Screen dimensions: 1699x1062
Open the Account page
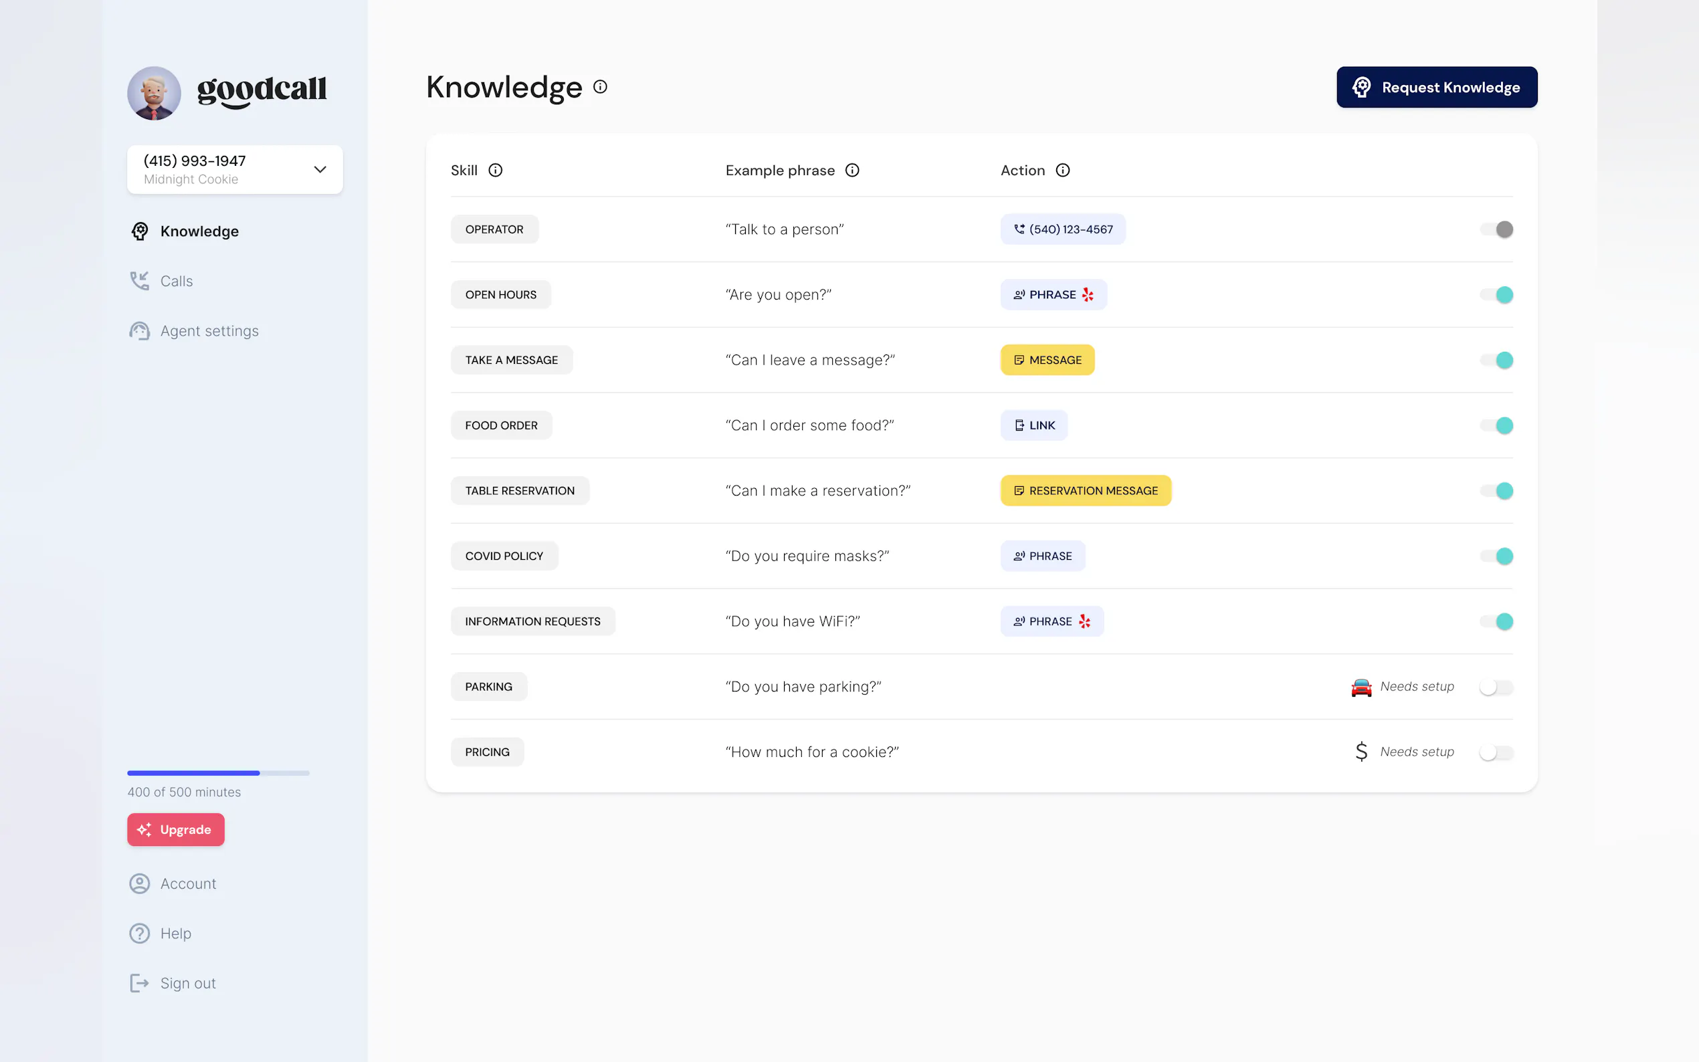(187, 883)
